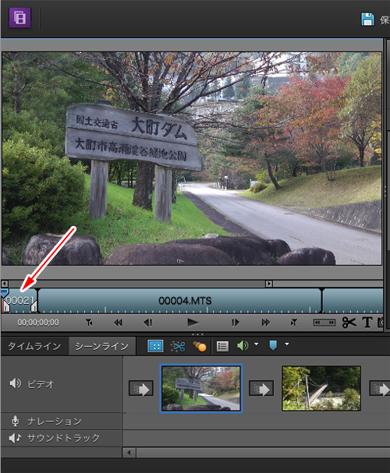The height and width of the screenshot is (473, 390).
Task: Split clip with the scissors icon
Action: pos(349,323)
